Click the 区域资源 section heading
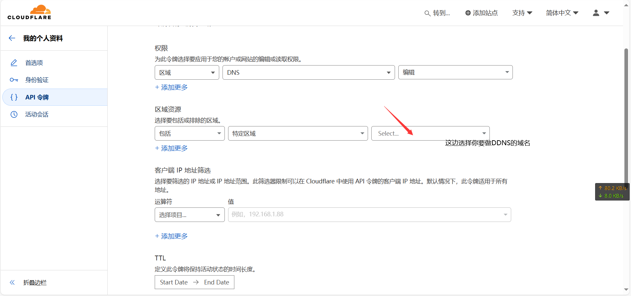The image size is (631, 296). tap(168, 109)
